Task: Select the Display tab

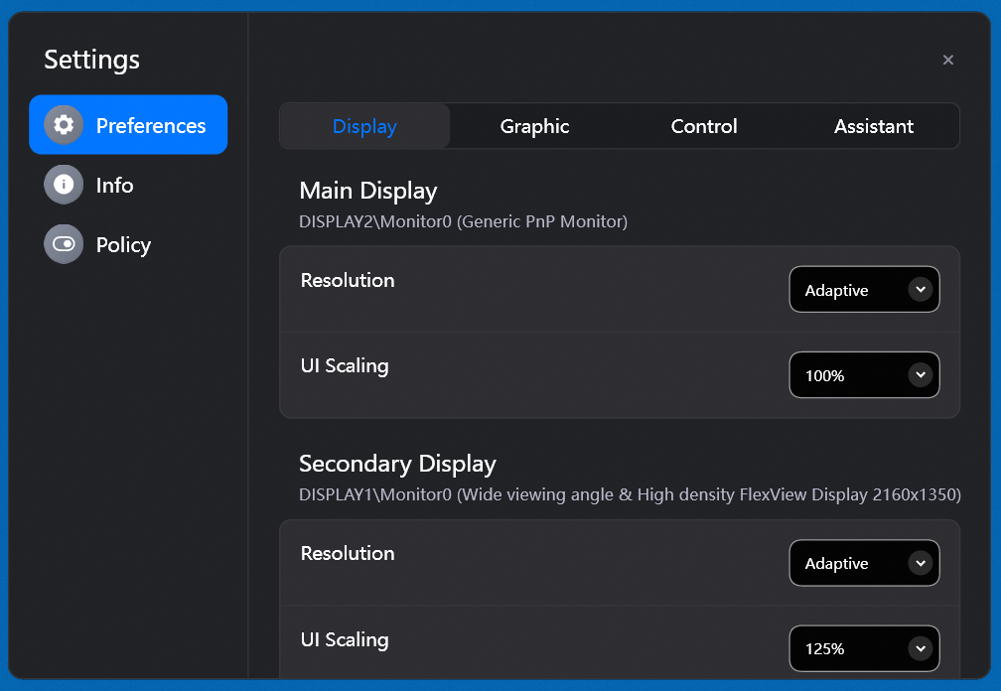Action: [364, 126]
